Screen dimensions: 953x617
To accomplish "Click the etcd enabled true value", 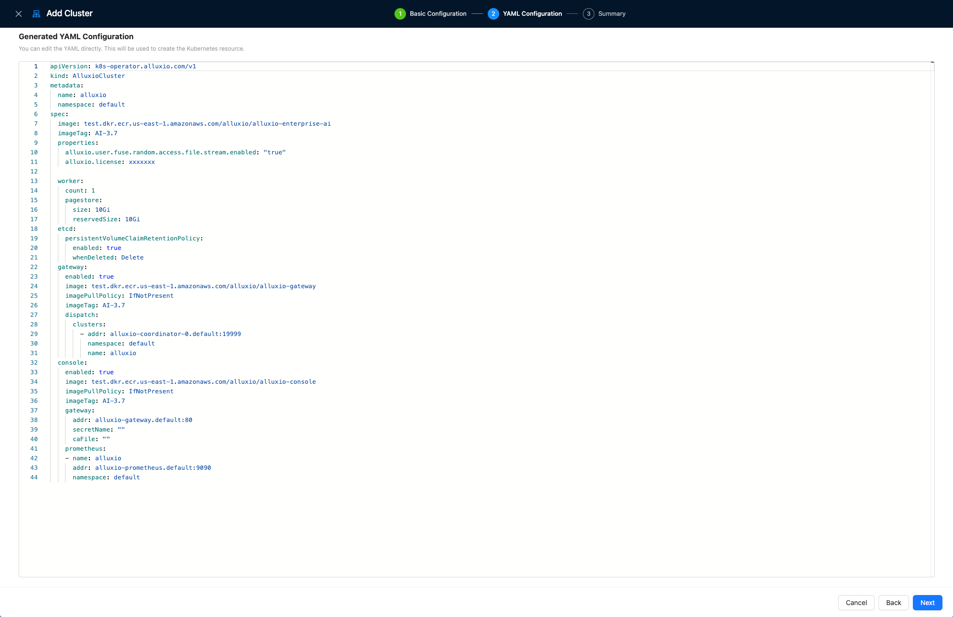I will pos(114,248).
